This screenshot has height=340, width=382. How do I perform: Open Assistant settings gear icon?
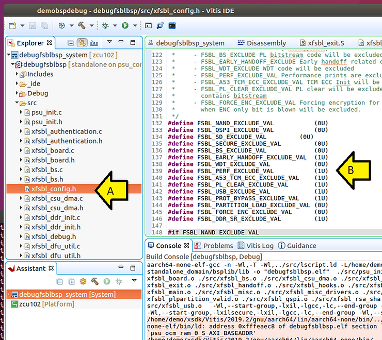point(83,282)
